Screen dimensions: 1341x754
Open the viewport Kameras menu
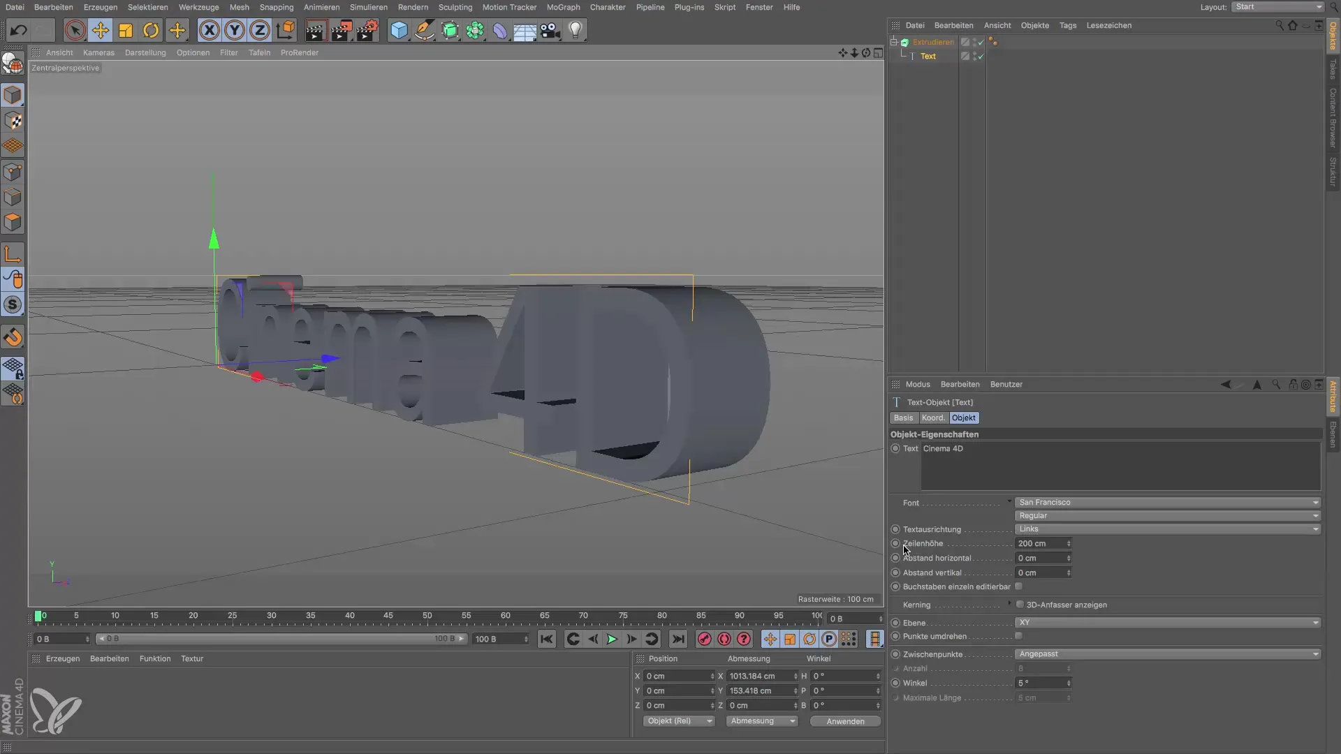98,52
